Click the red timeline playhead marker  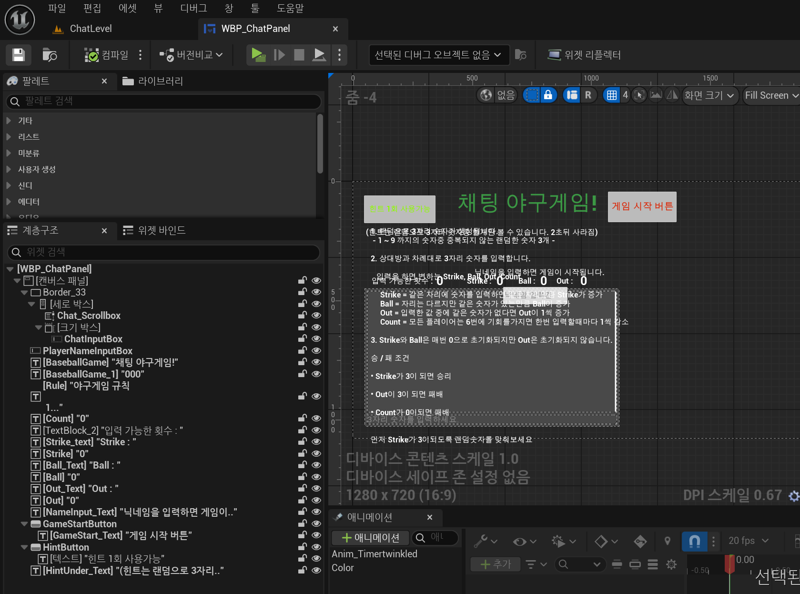pos(729,564)
